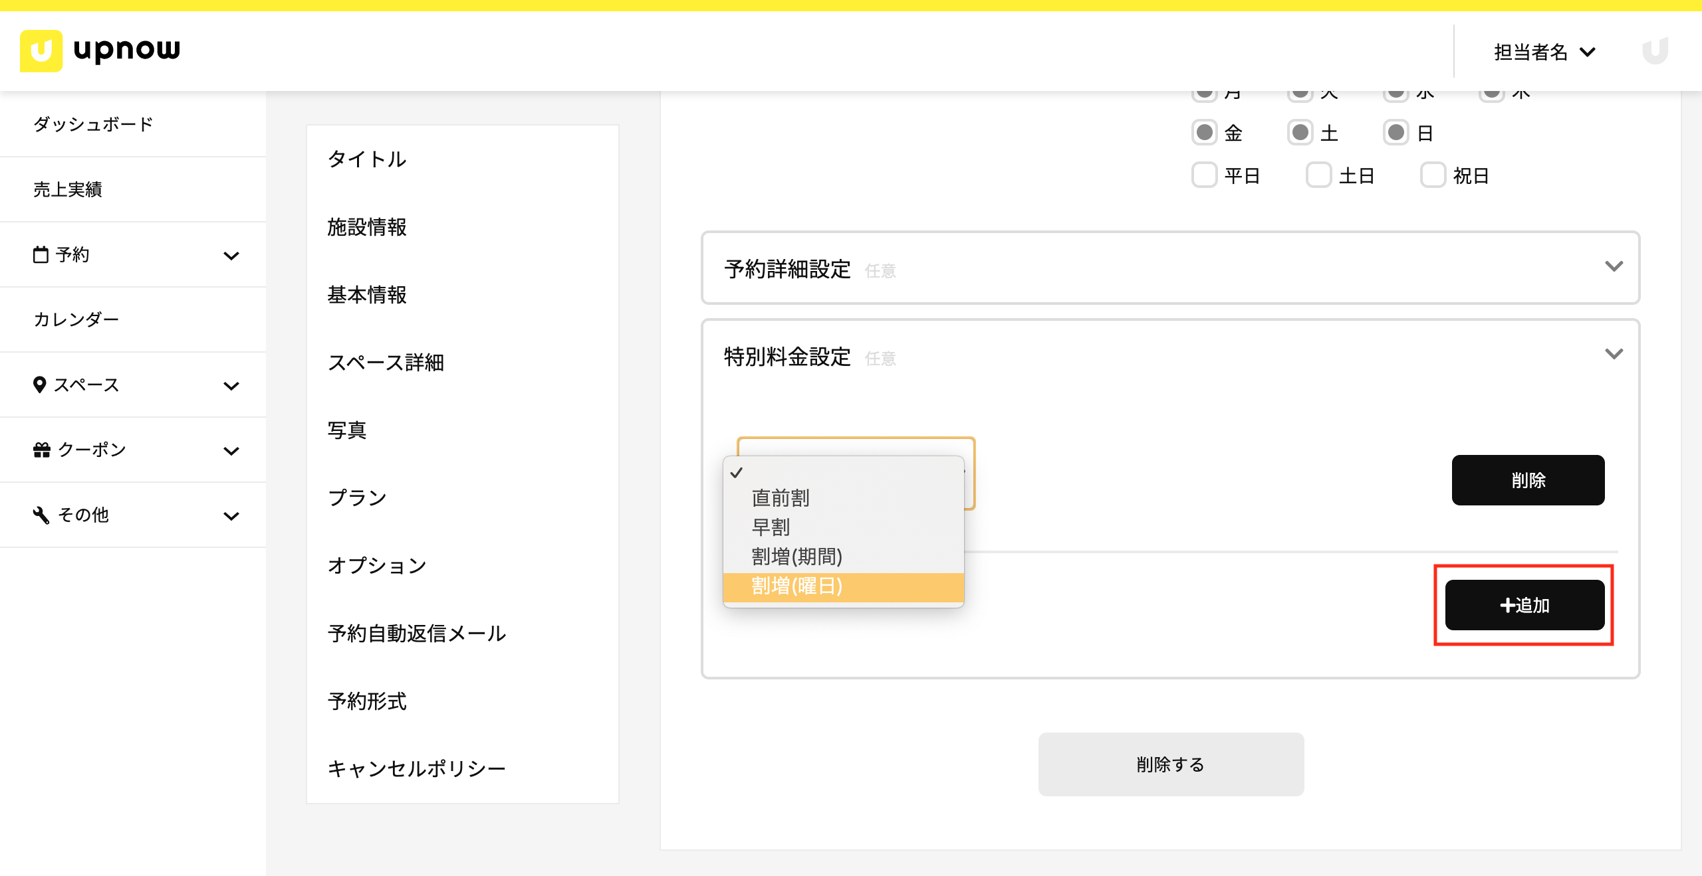This screenshot has width=1702, height=876.
Task: Click the grey 削除する button
Action: coord(1171,764)
